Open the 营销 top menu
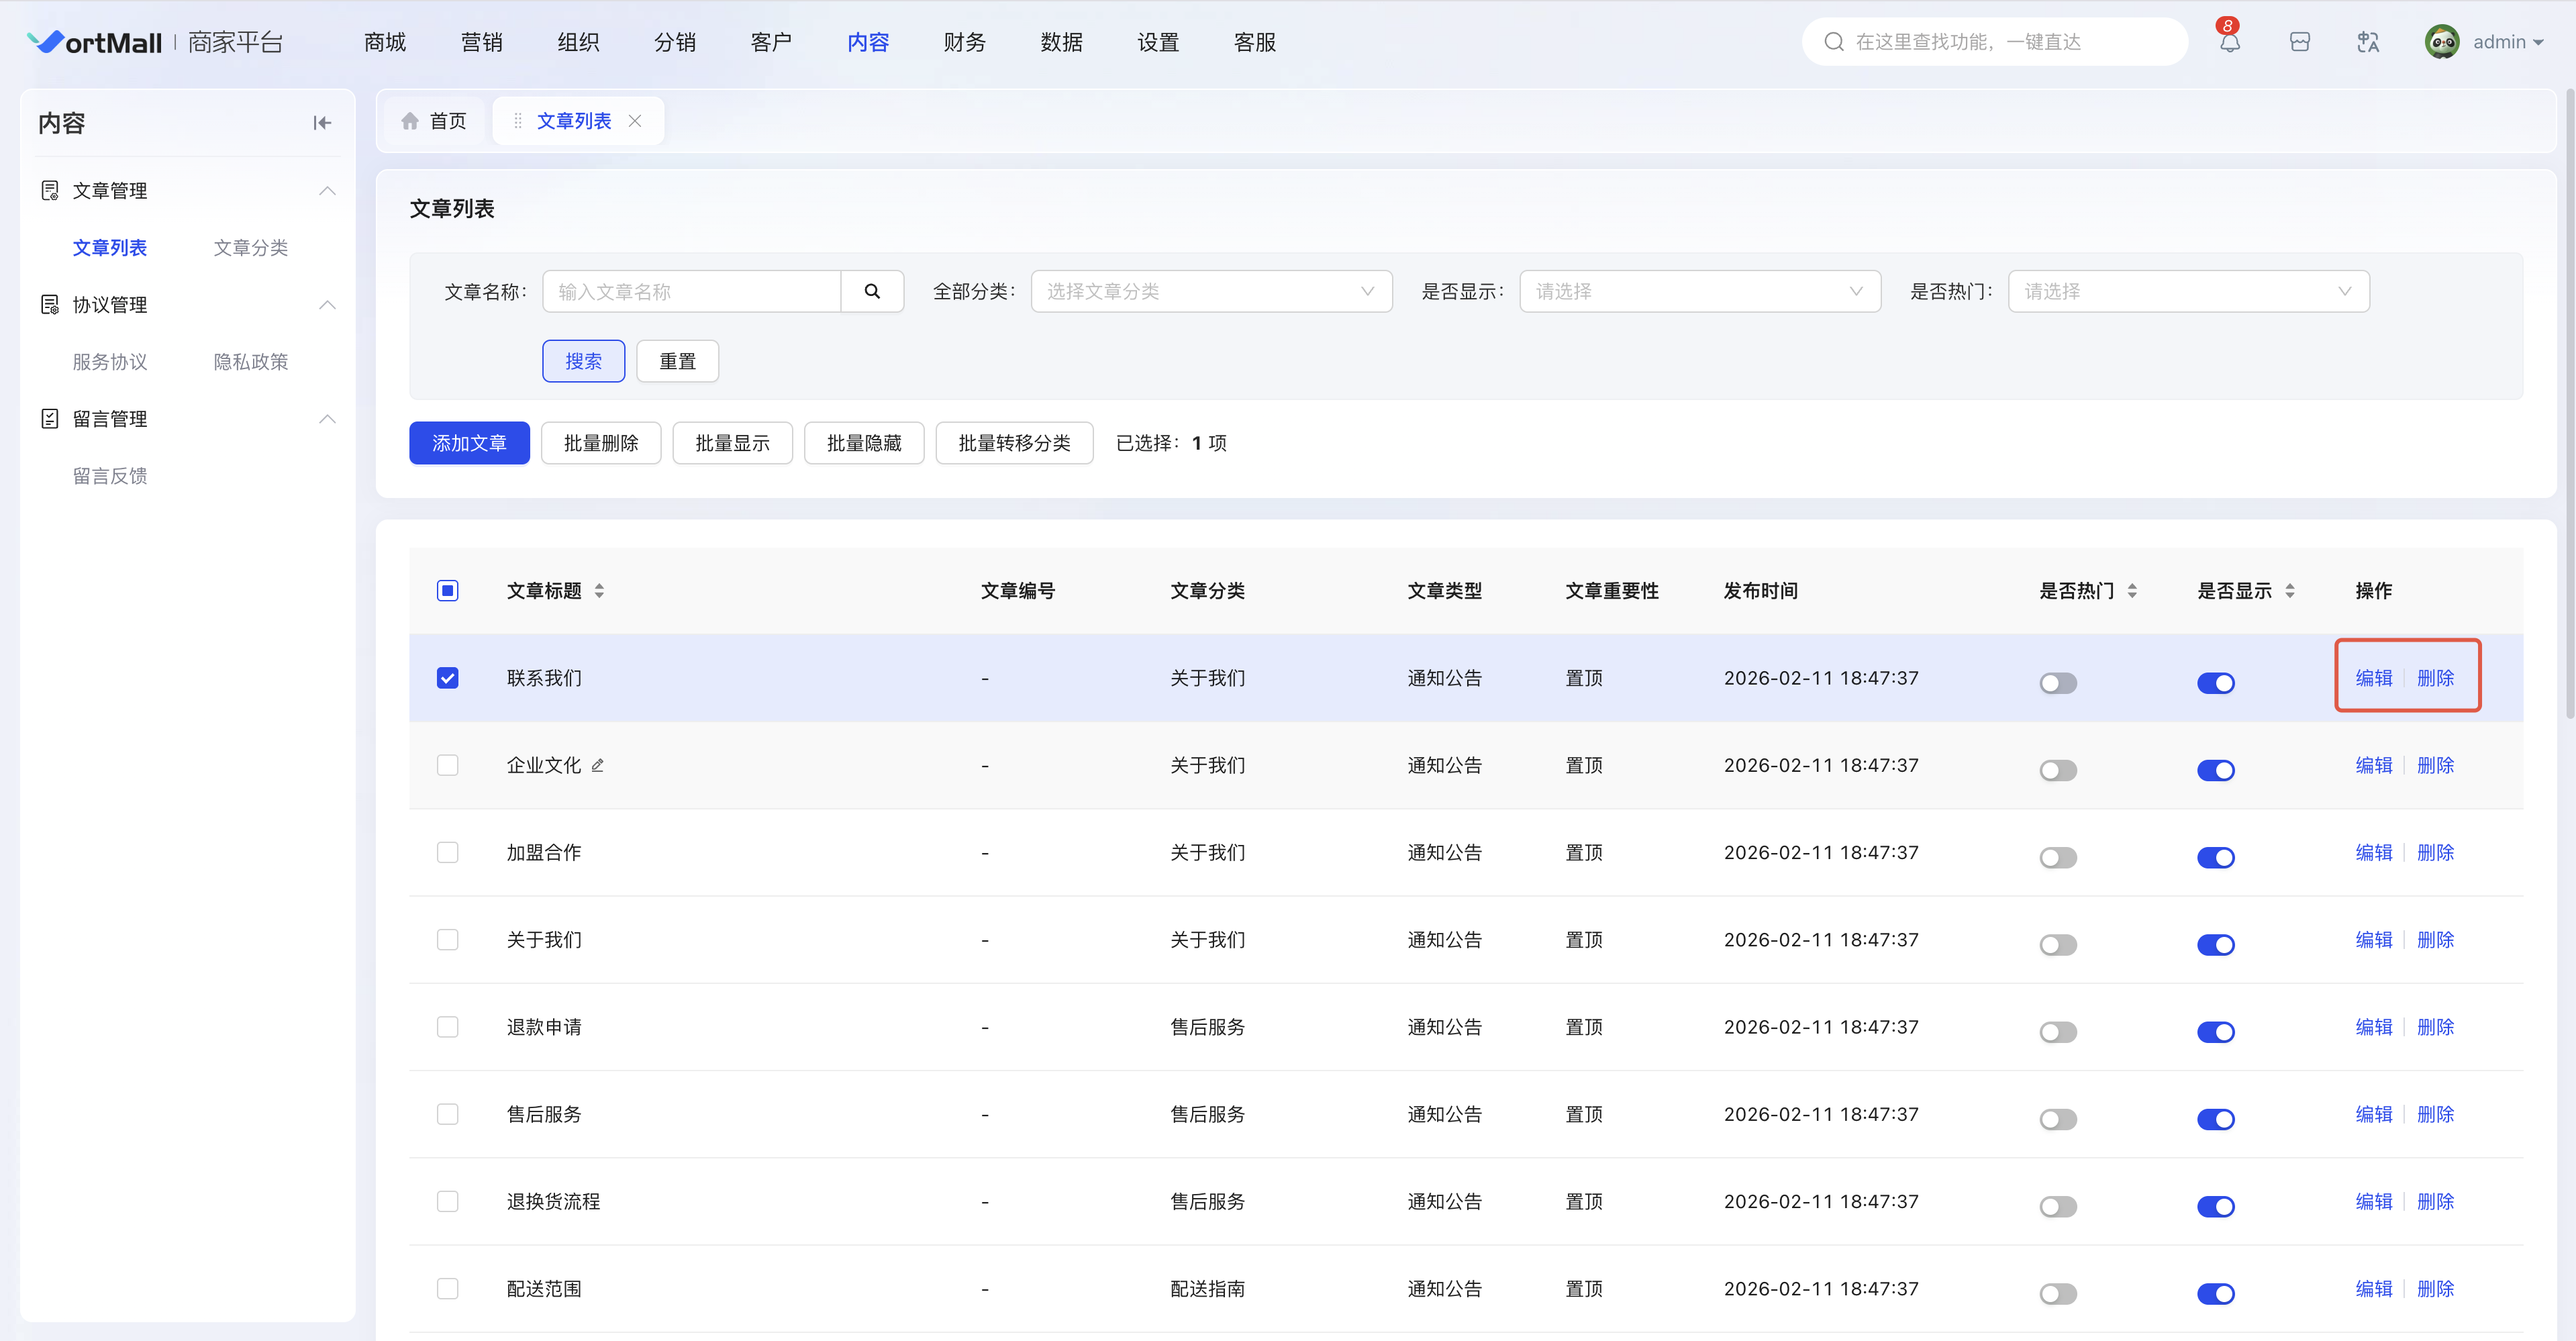The image size is (2576, 1341). coord(481,42)
